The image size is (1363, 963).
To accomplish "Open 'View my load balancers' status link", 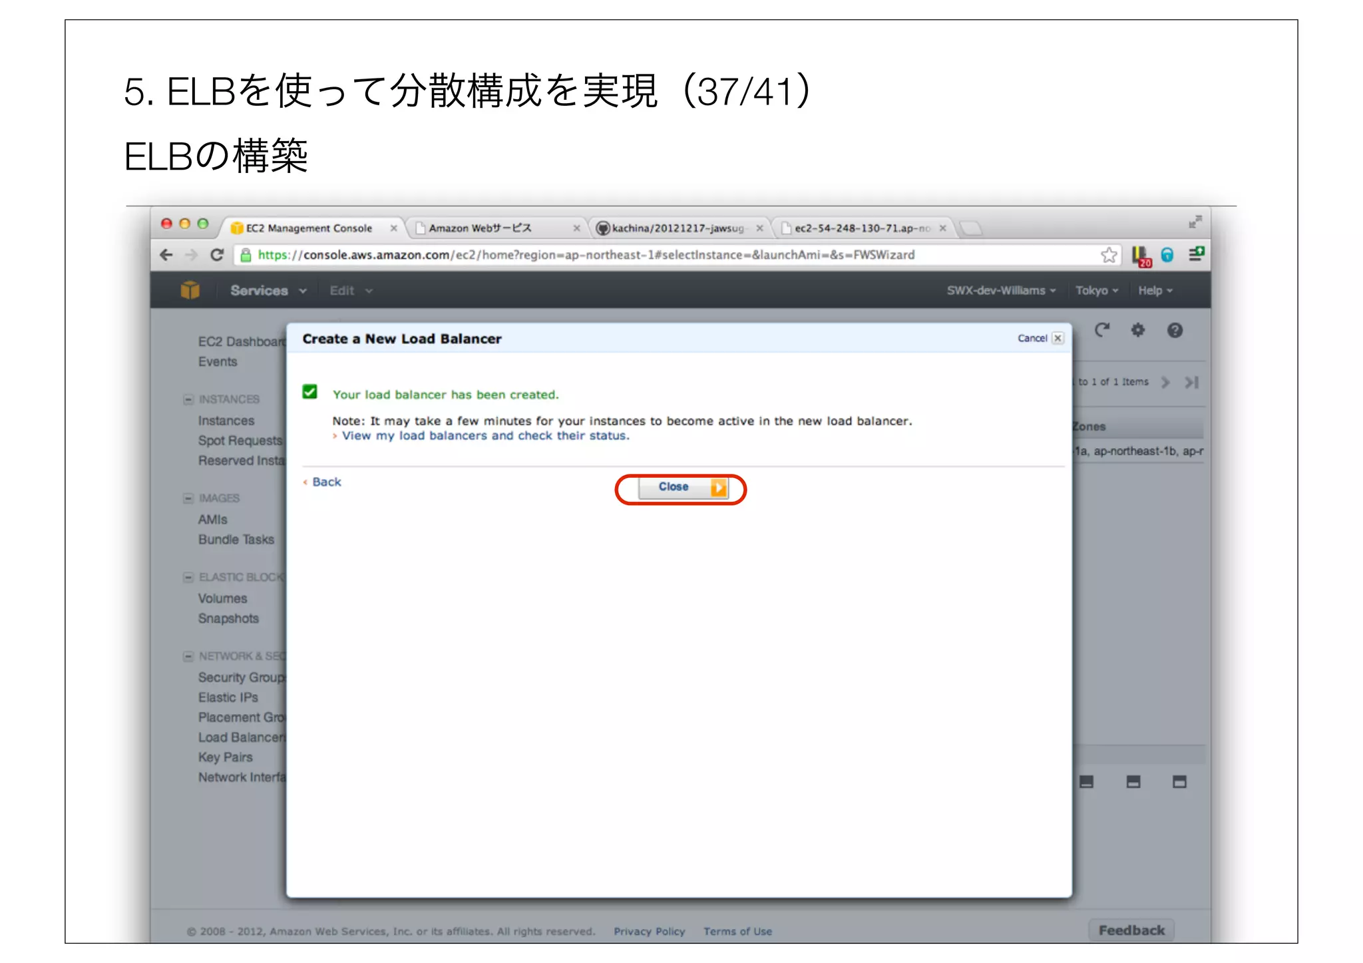I will pos(485,436).
